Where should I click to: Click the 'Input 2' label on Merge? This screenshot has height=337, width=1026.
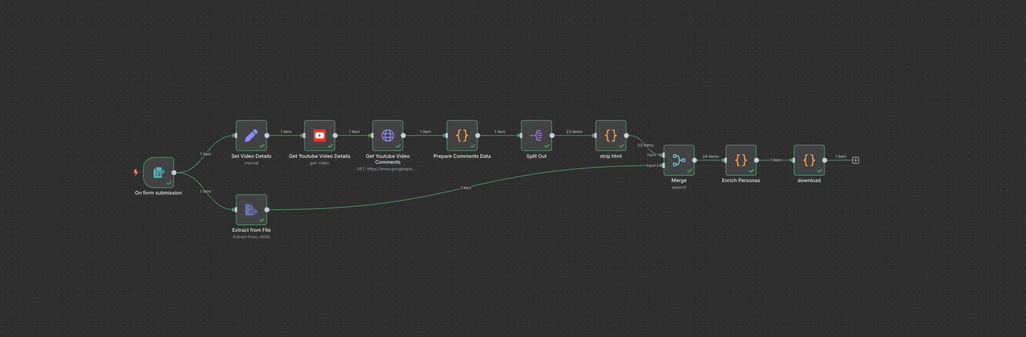pyautogui.click(x=652, y=166)
